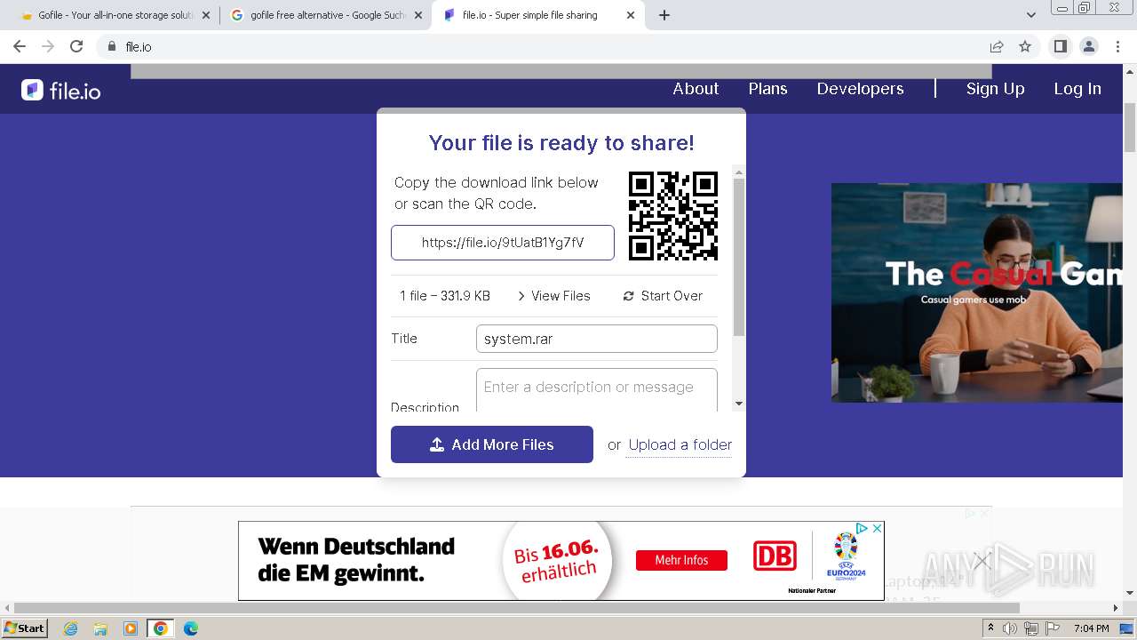
Task: View site information lock icon
Action: pos(112,46)
